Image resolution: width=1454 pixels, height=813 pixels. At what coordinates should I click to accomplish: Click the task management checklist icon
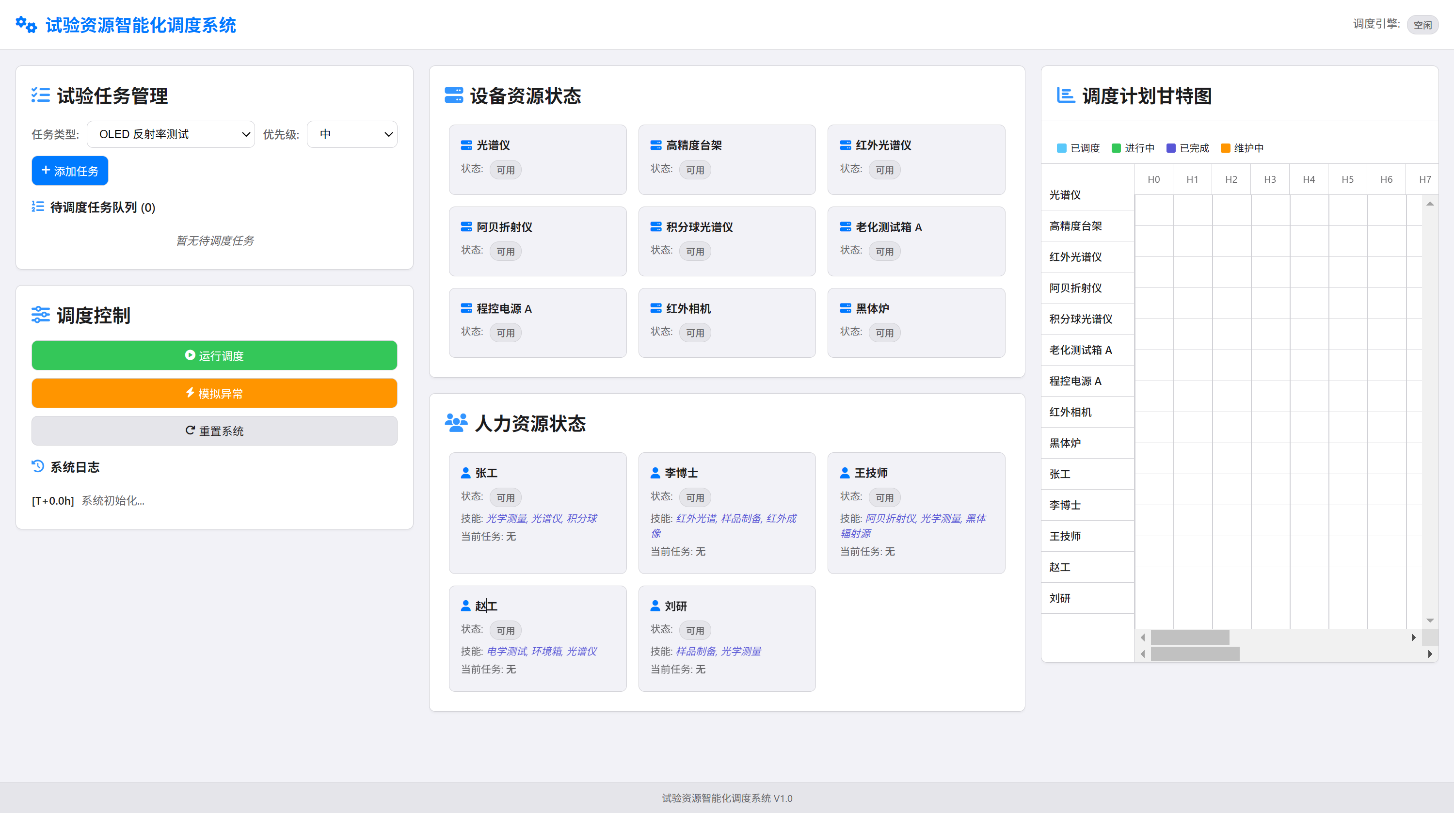pyautogui.click(x=41, y=96)
